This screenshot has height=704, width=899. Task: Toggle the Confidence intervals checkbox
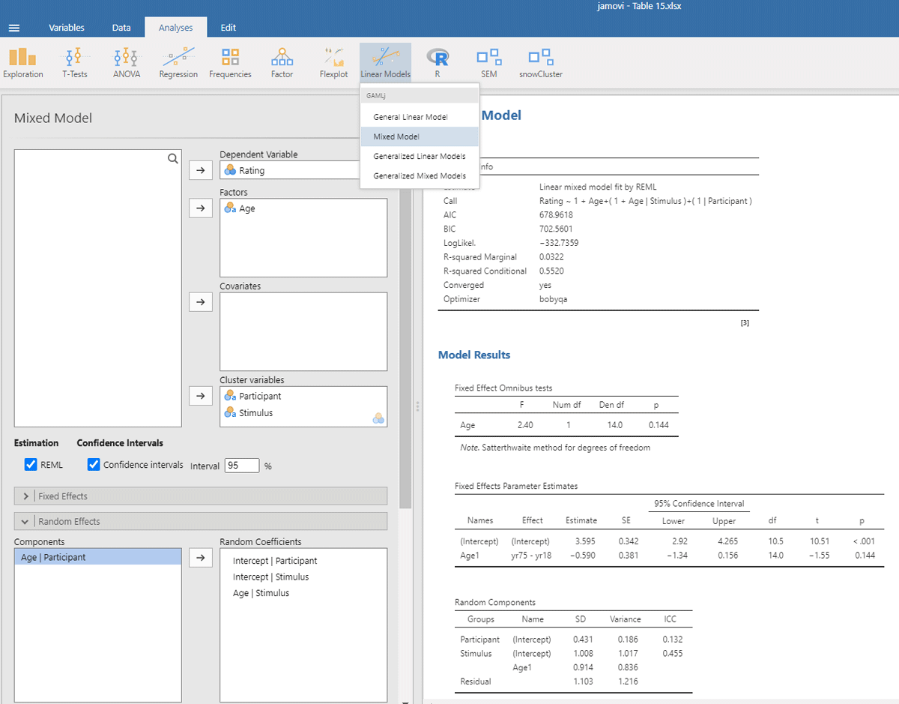coord(94,465)
